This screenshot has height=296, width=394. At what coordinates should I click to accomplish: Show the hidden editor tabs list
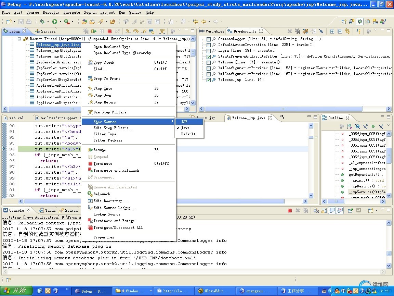(282, 117)
